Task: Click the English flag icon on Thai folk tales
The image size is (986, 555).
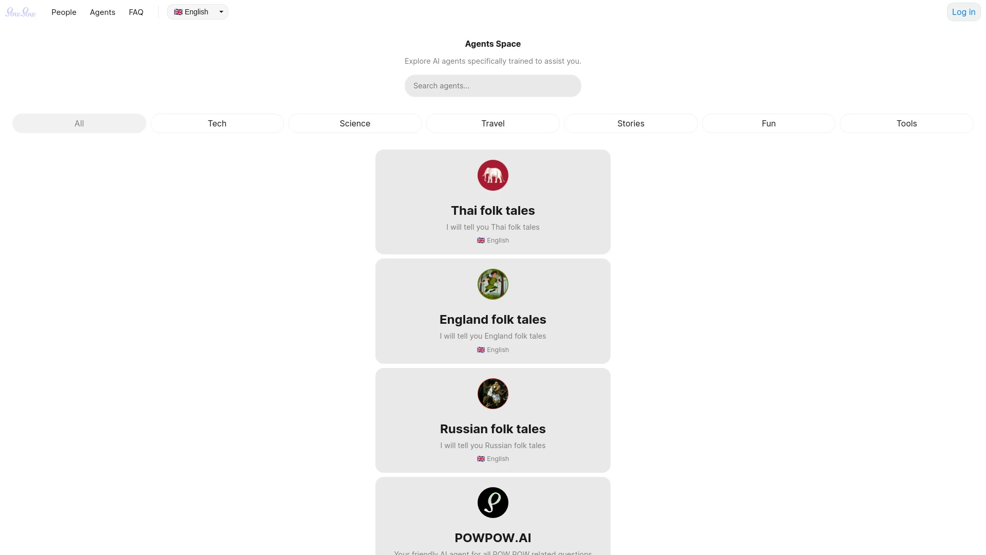Action: tap(481, 240)
